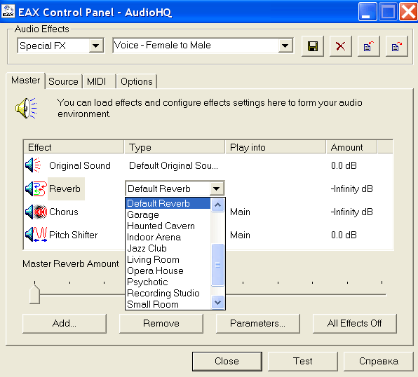Click All Effects Off button
Image resolution: width=418 pixels, height=377 pixels.
point(355,324)
